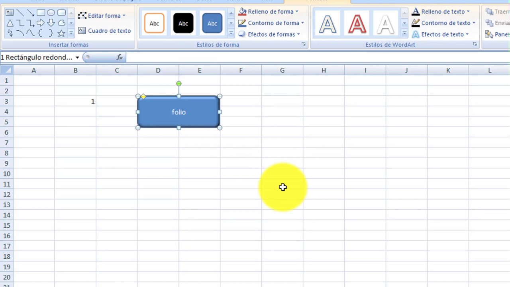
Task: Pick the oval shape
Action: click(51, 12)
